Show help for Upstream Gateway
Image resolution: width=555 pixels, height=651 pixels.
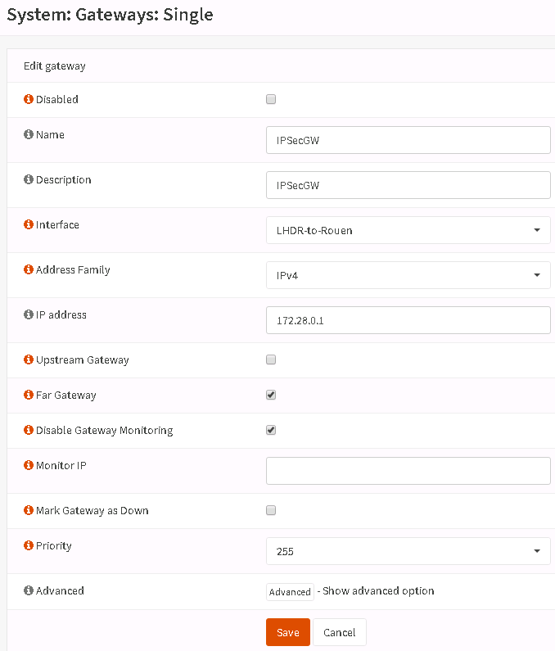[28, 359]
